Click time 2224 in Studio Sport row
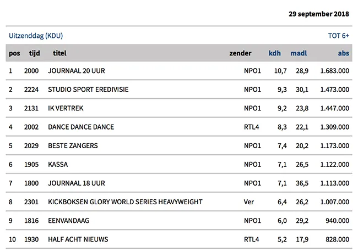 point(31,89)
